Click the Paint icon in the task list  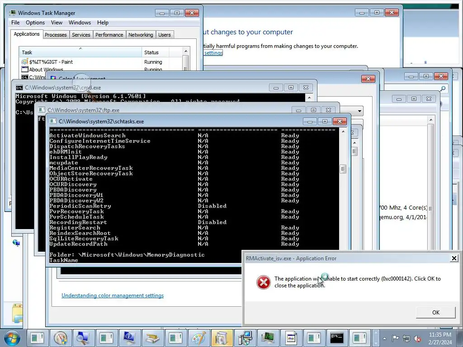point(25,61)
